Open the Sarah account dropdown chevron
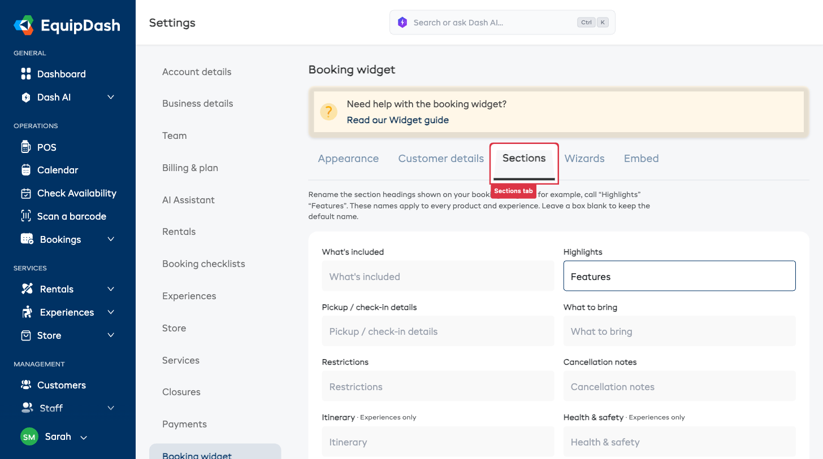The height and width of the screenshot is (459, 823). pyautogui.click(x=84, y=438)
